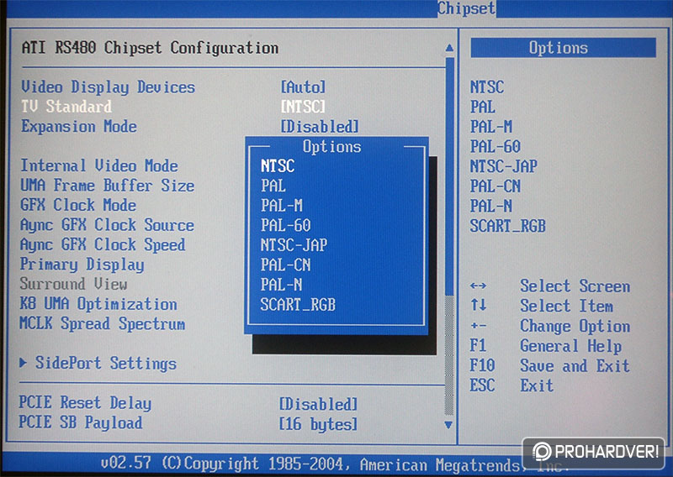Click the Change Option hint text
Image resolution: width=673 pixels, height=477 pixels.
[575, 326]
